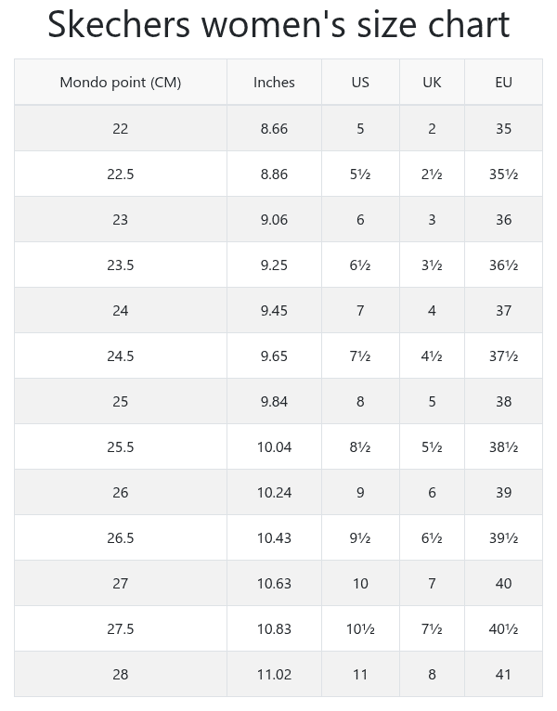Click the "UK" column header

point(432,82)
